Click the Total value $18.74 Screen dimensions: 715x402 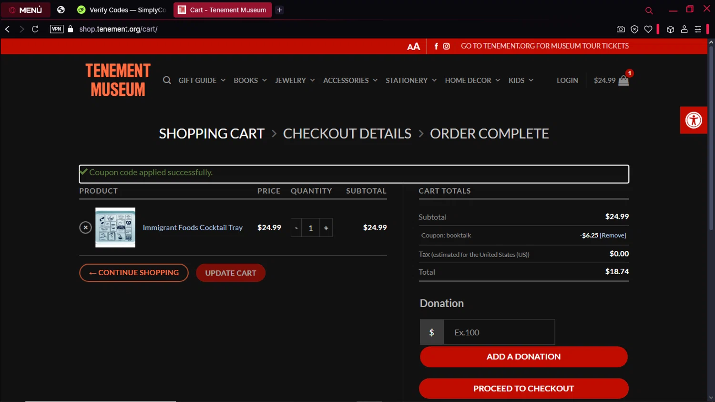[617, 272]
